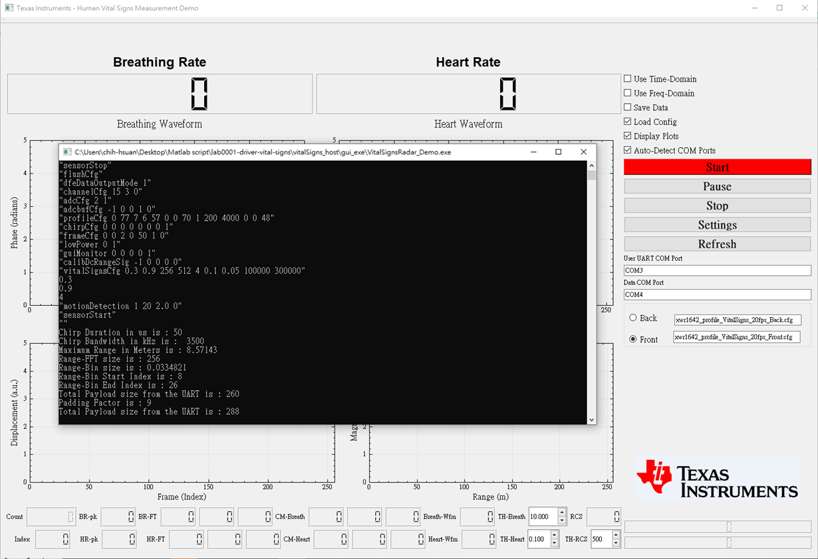Click the red Start button
This screenshot has width=818, height=559.
coord(718,167)
